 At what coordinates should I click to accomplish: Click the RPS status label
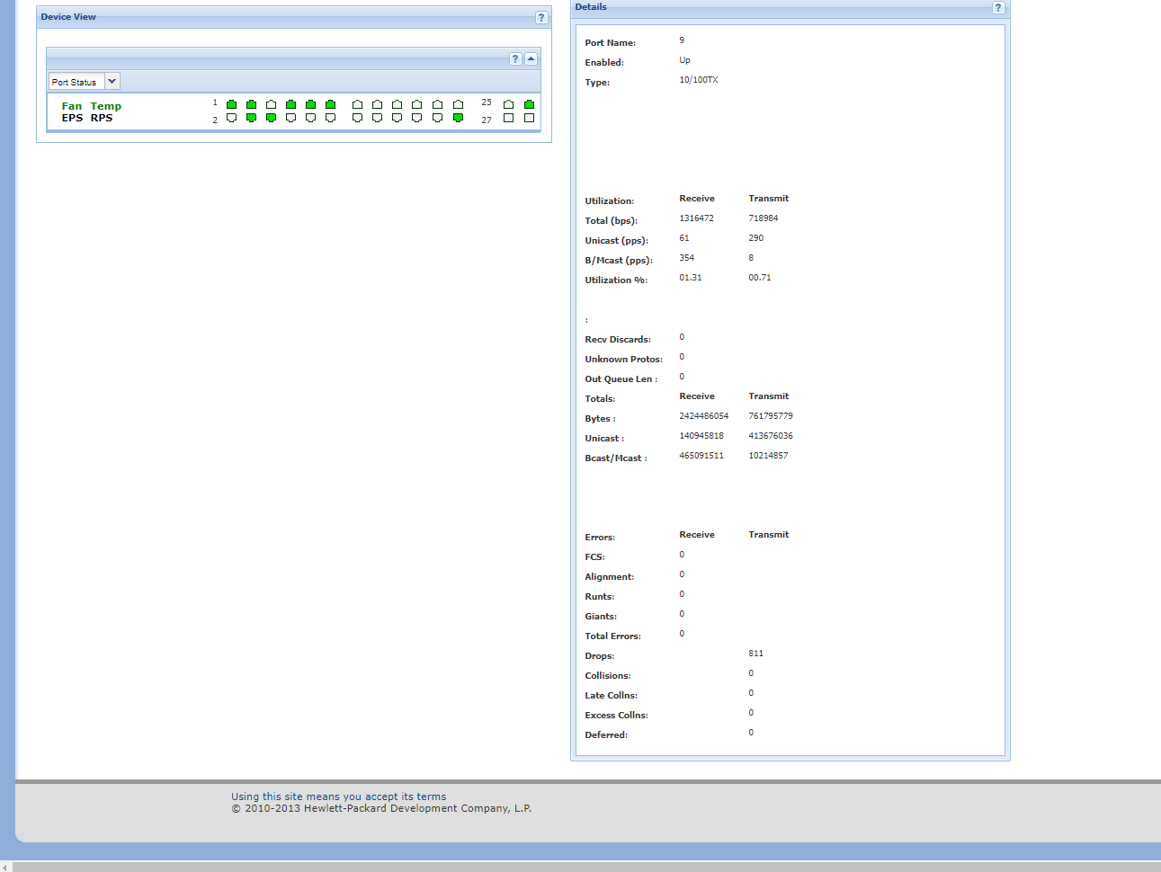click(102, 118)
